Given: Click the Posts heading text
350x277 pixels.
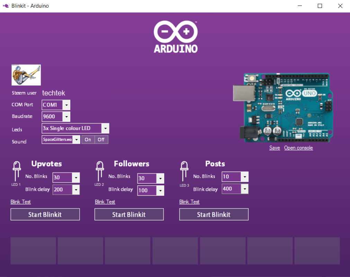Looking at the screenshot, I should point(215,164).
